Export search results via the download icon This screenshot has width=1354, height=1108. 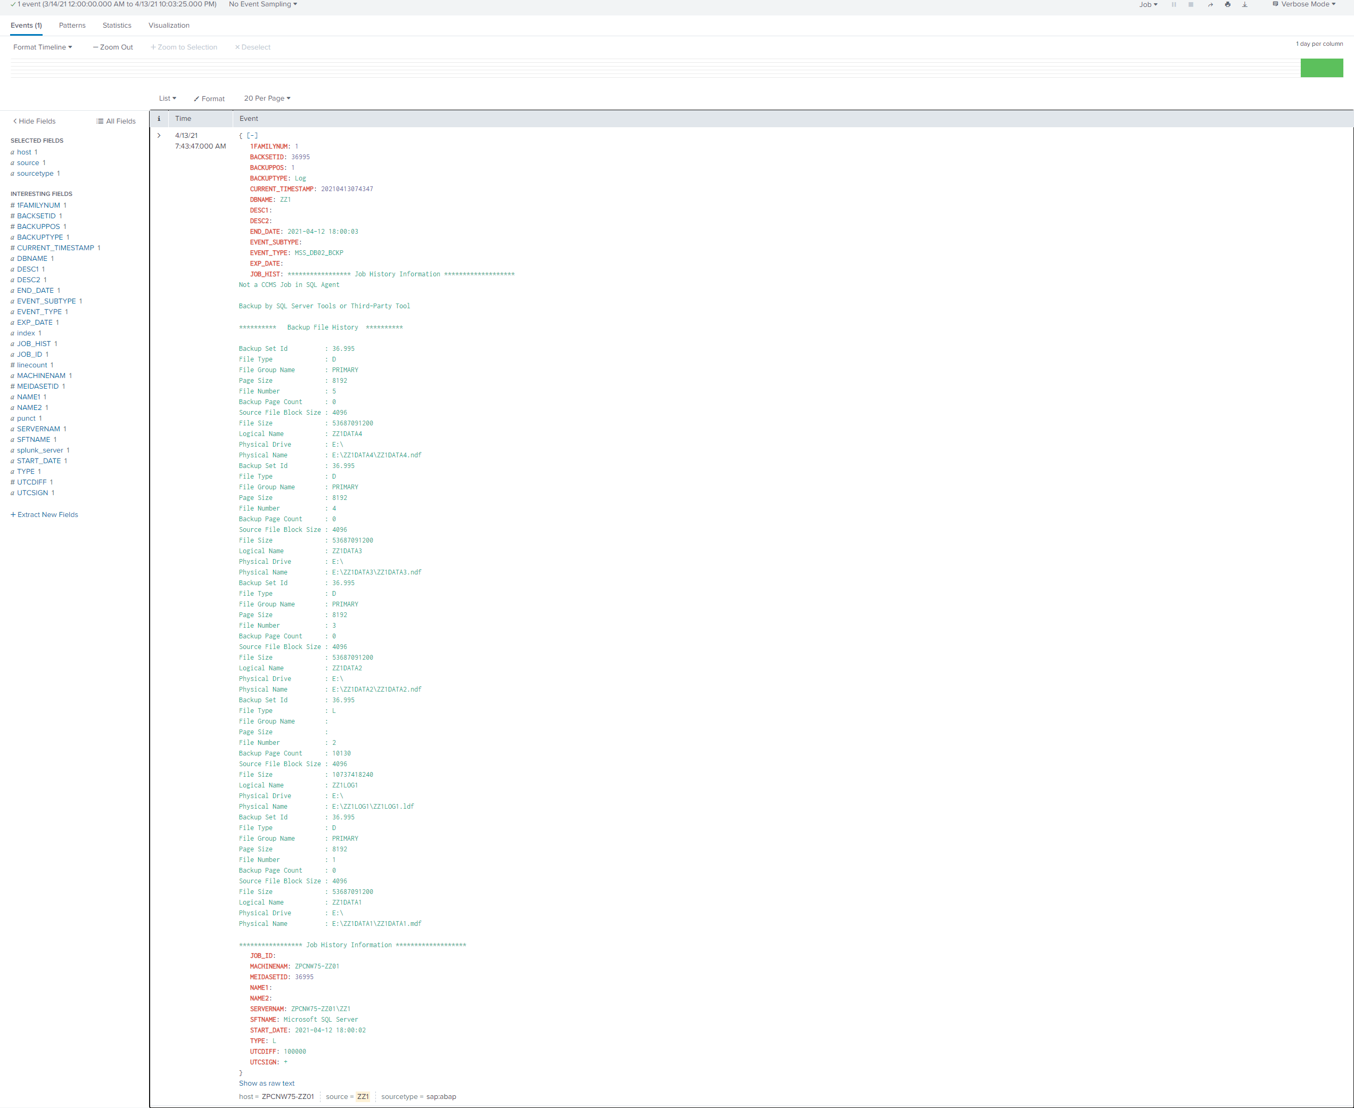1245,4
